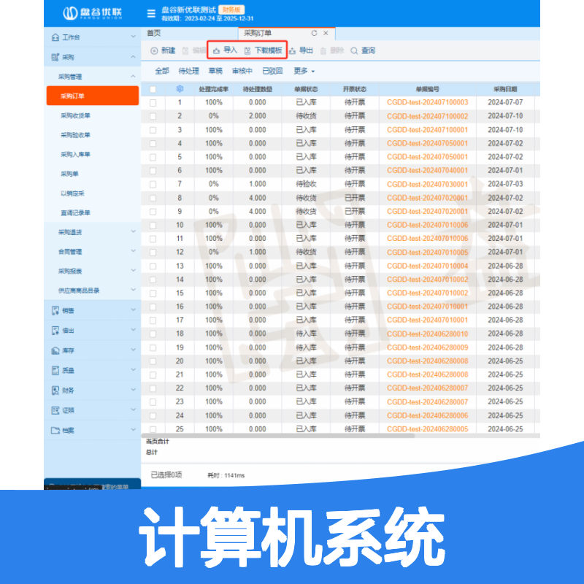
Task: Click 下载模板 to download template
Action: click(263, 50)
